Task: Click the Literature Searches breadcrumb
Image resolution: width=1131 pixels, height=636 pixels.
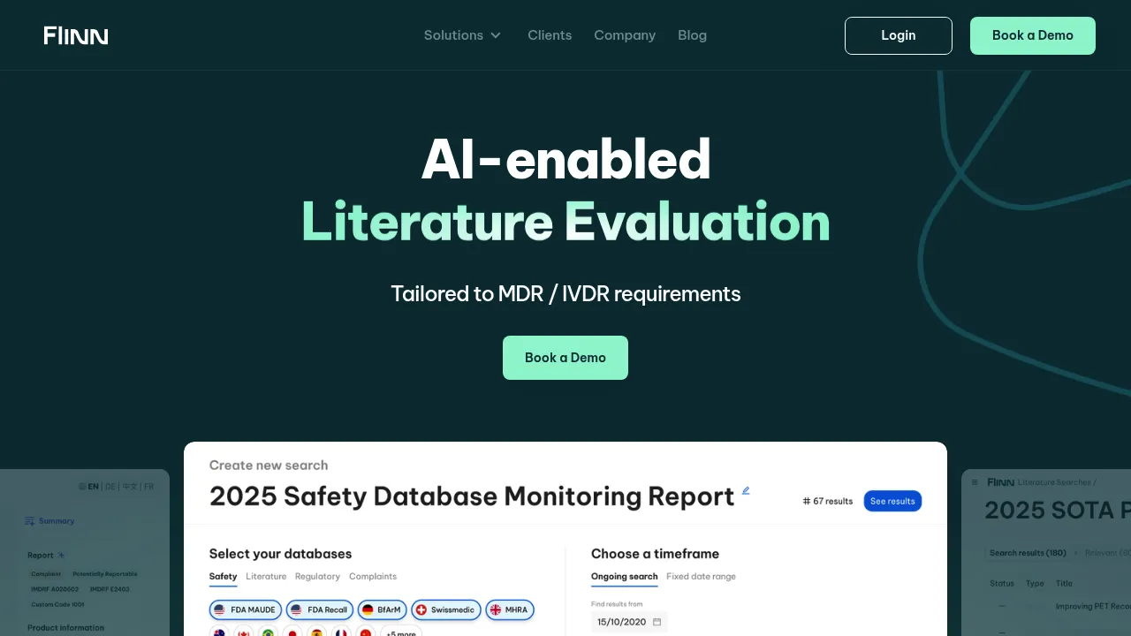Action: pos(1055,482)
